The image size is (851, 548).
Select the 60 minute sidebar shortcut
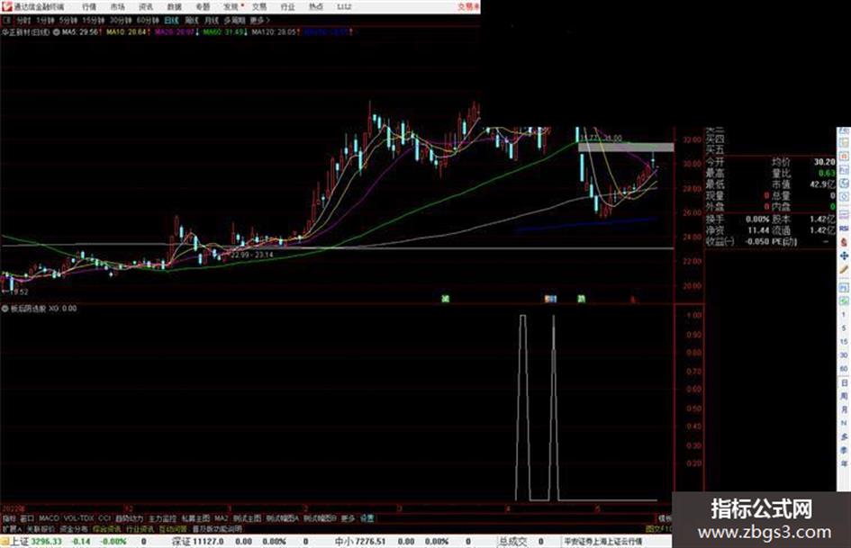(x=844, y=368)
